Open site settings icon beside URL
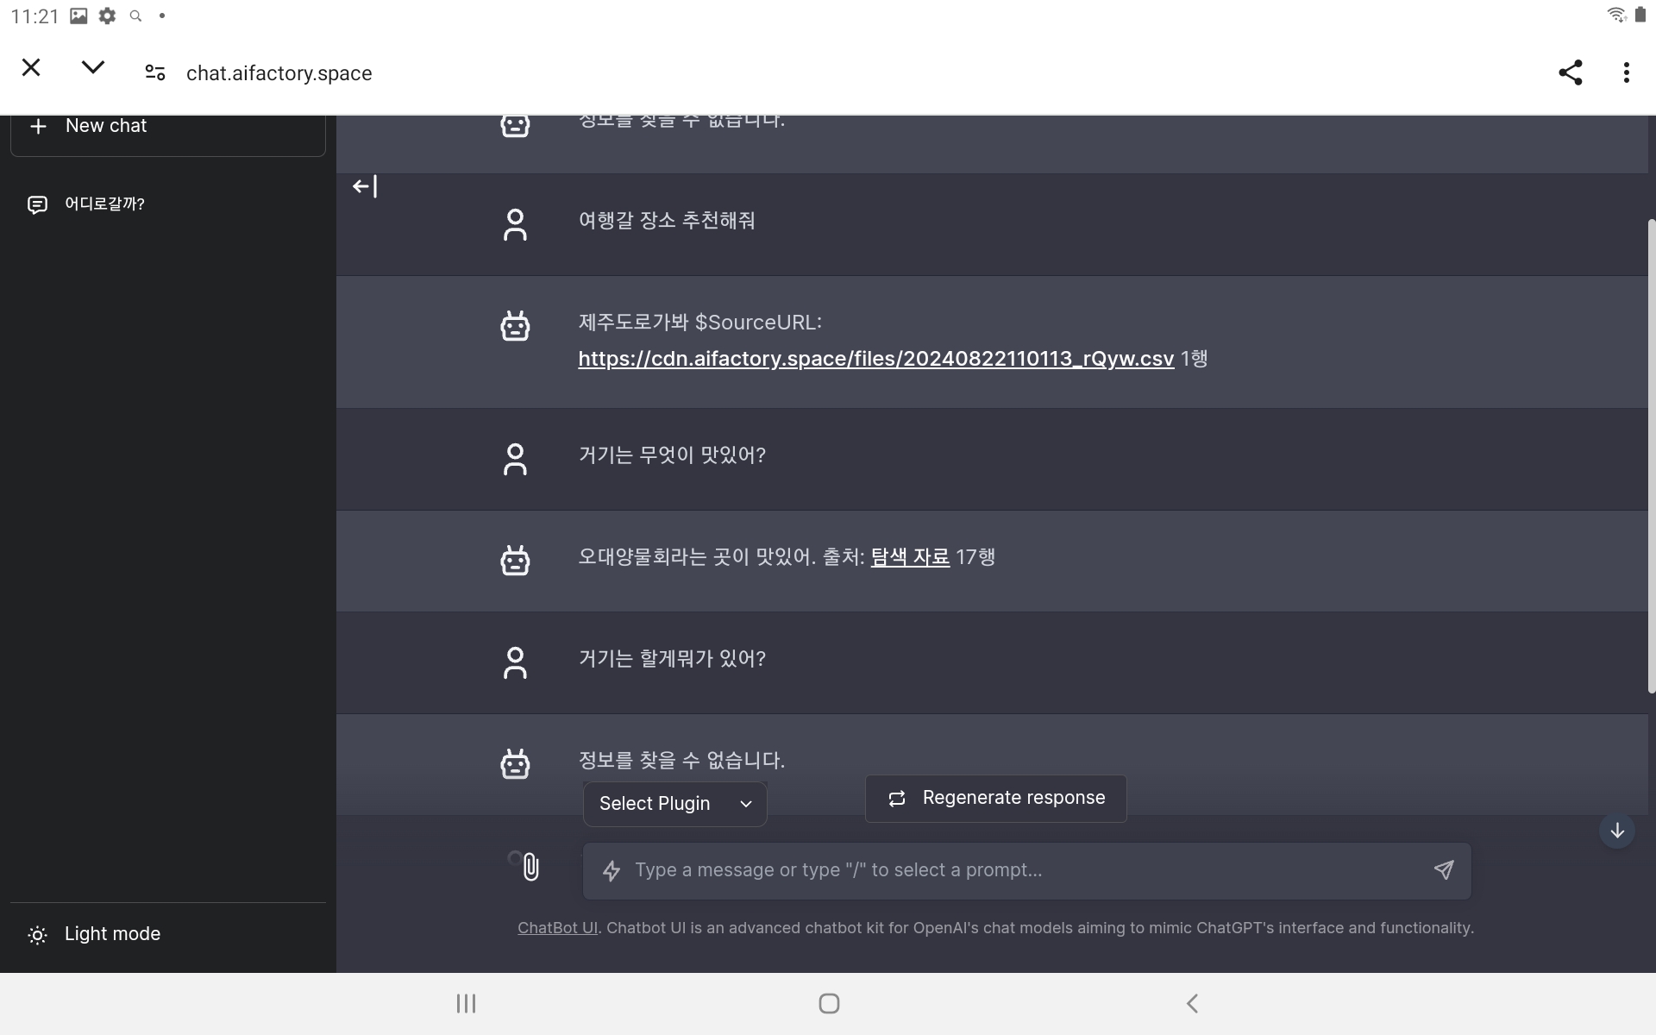 point(154,72)
